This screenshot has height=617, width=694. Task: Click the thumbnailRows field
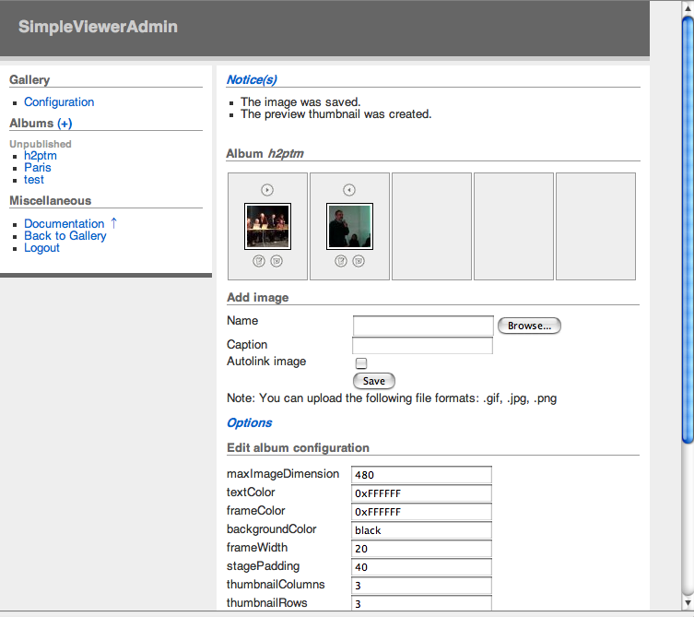pos(421,603)
